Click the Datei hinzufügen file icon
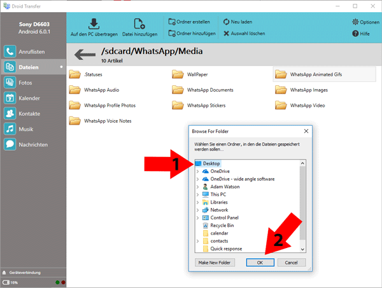The height and width of the screenshot is (288, 382). 139,24
